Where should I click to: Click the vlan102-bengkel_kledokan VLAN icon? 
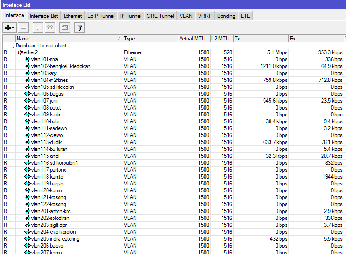pyautogui.click(x=27, y=66)
